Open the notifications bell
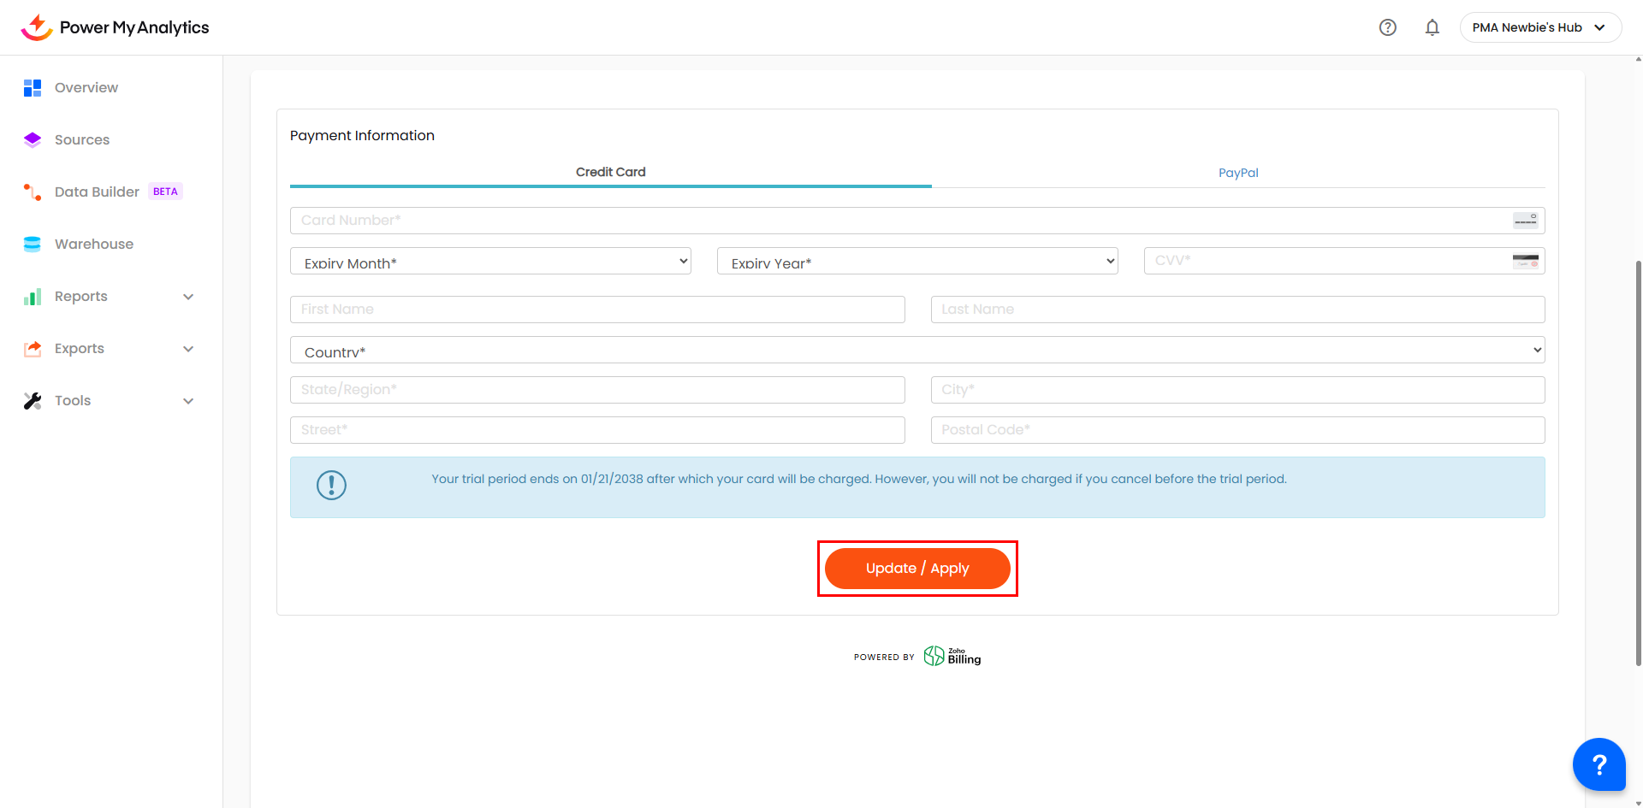Image resolution: width=1643 pixels, height=808 pixels. pyautogui.click(x=1432, y=27)
